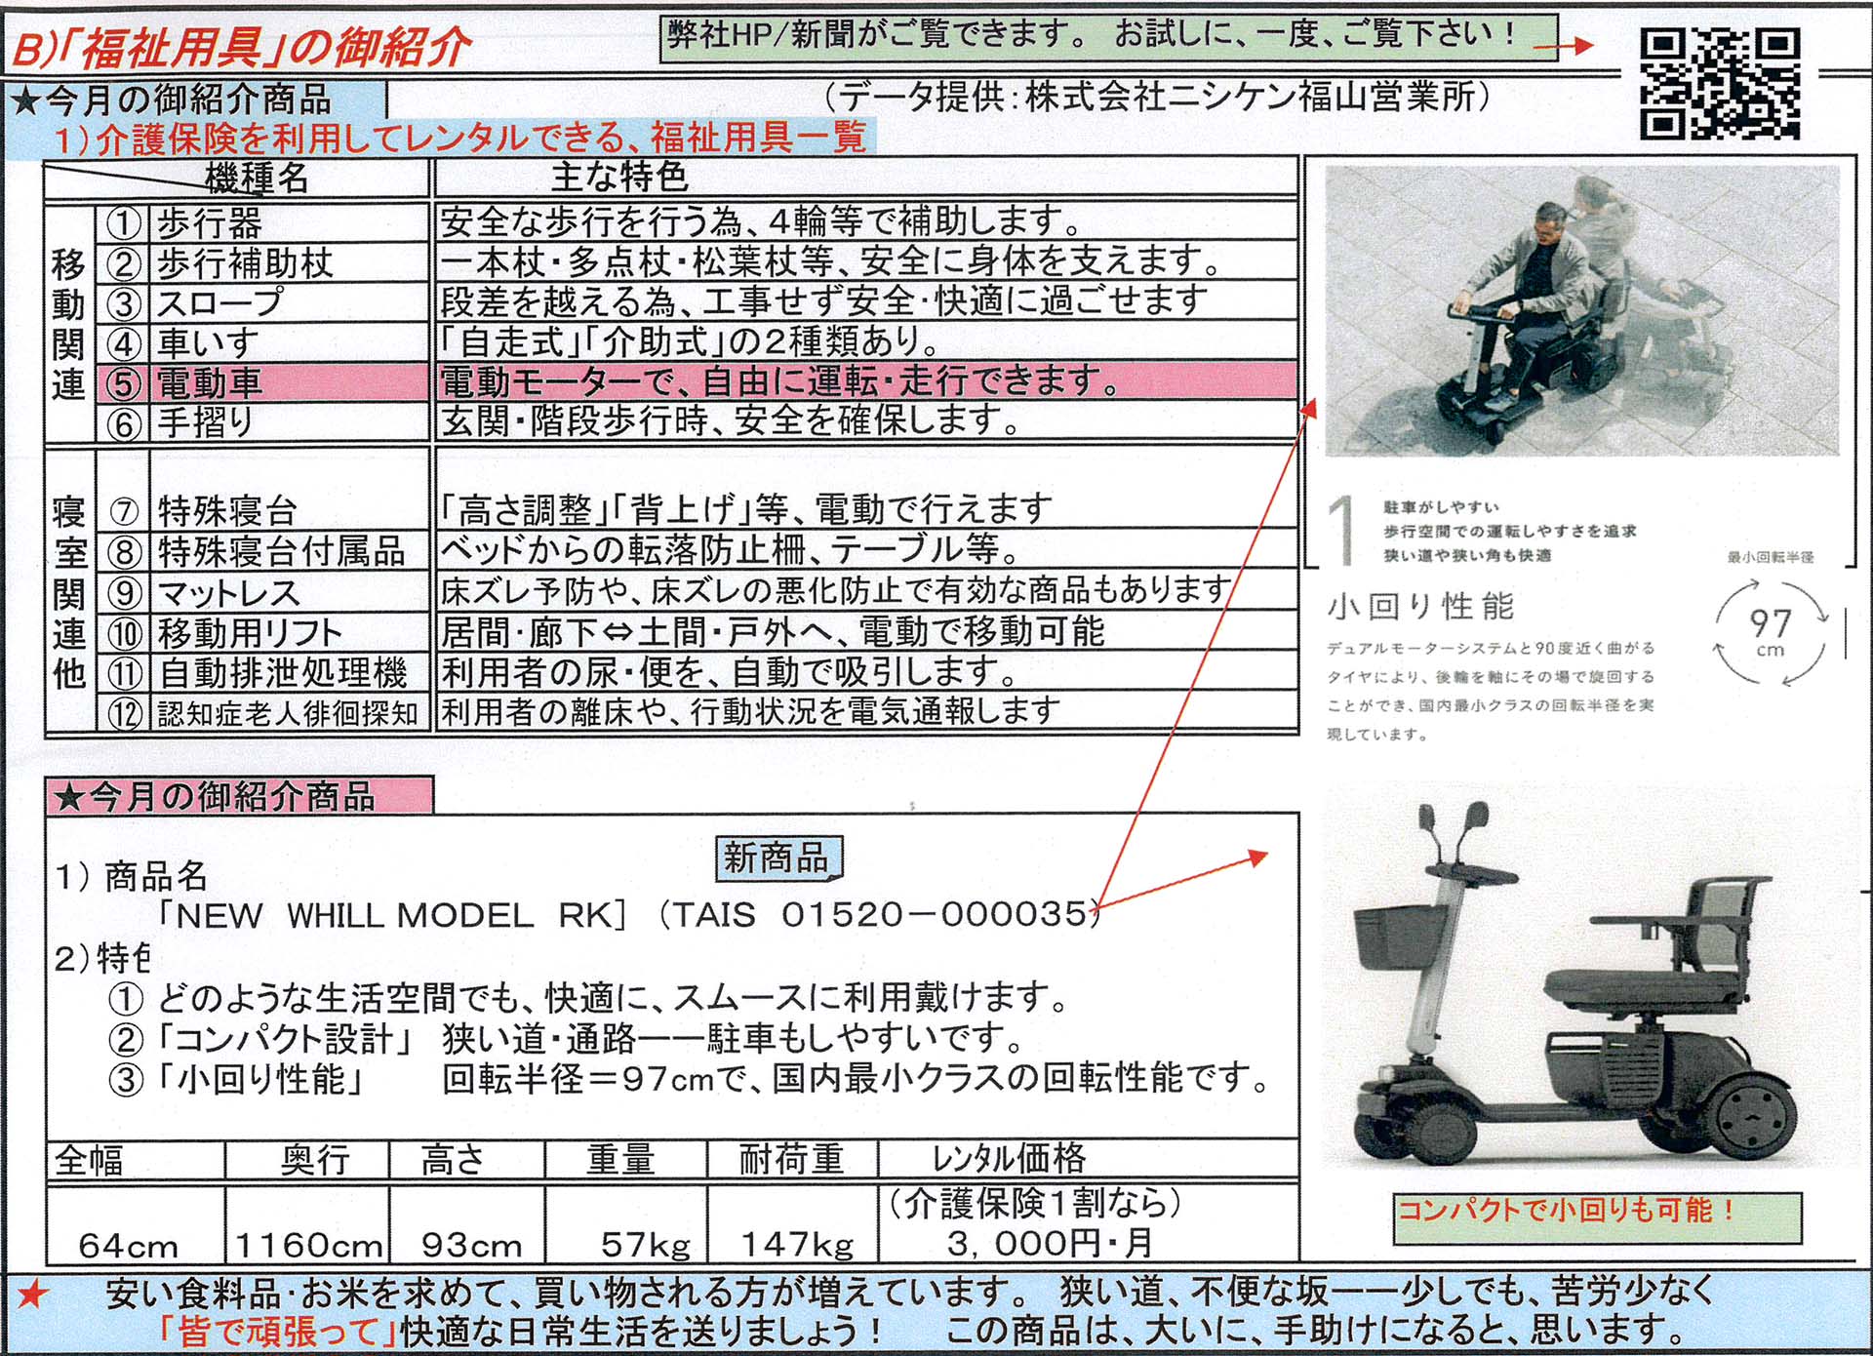This screenshot has width=1873, height=1356.
Task: Click the 歩行器 row name
Action: click(x=210, y=223)
